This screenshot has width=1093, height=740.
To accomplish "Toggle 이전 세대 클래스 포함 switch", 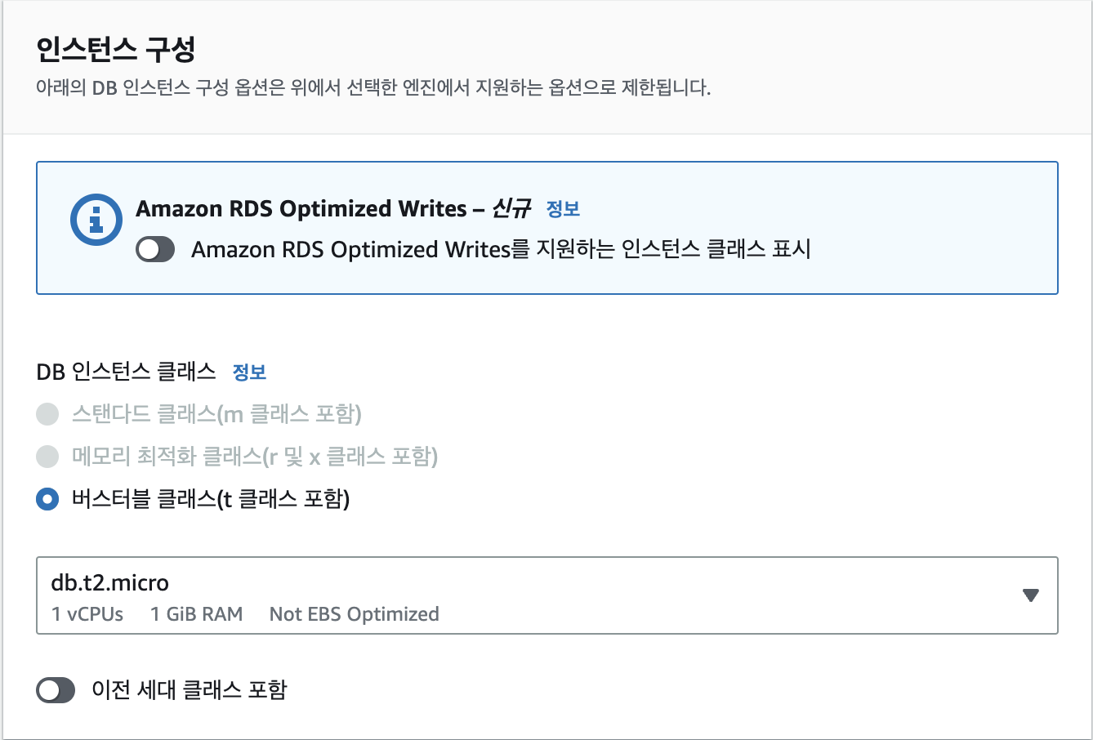I will point(56,690).
